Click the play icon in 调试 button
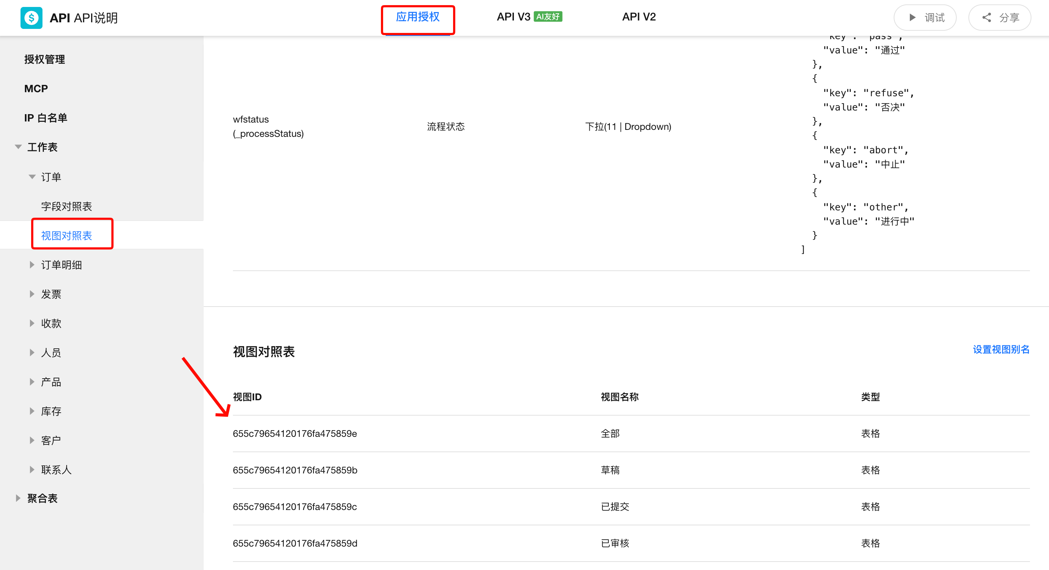Viewport: 1049px width, 570px height. pos(912,18)
